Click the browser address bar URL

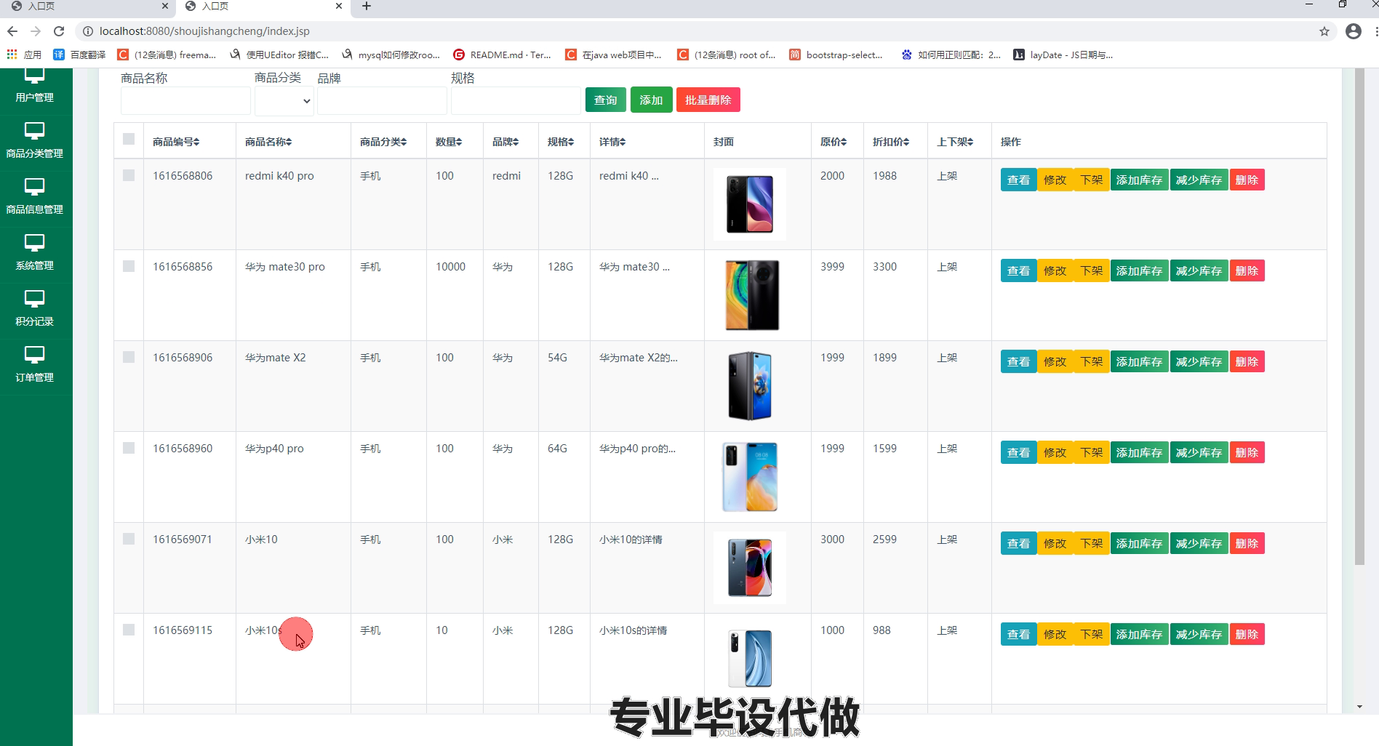pos(204,31)
